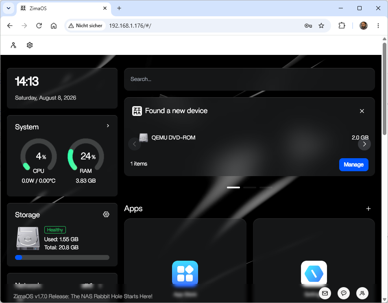This screenshot has height=303, width=388.
Task: Click the Healthy status badge
Action: (55, 230)
